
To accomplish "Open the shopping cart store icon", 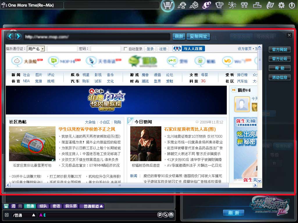I will click(x=167, y=5).
